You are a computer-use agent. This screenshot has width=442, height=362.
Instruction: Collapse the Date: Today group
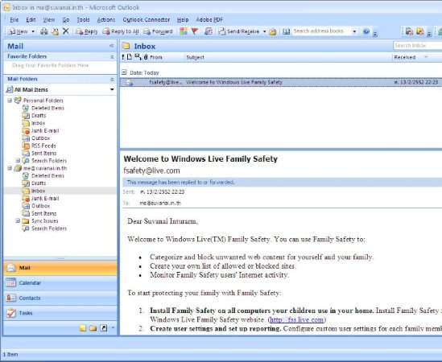(x=124, y=72)
